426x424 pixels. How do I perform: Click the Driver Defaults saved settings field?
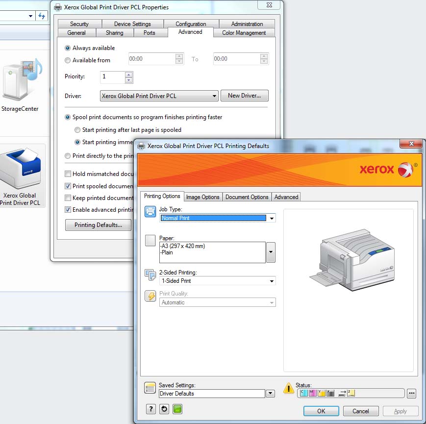pyautogui.click(x=212, y=394)
